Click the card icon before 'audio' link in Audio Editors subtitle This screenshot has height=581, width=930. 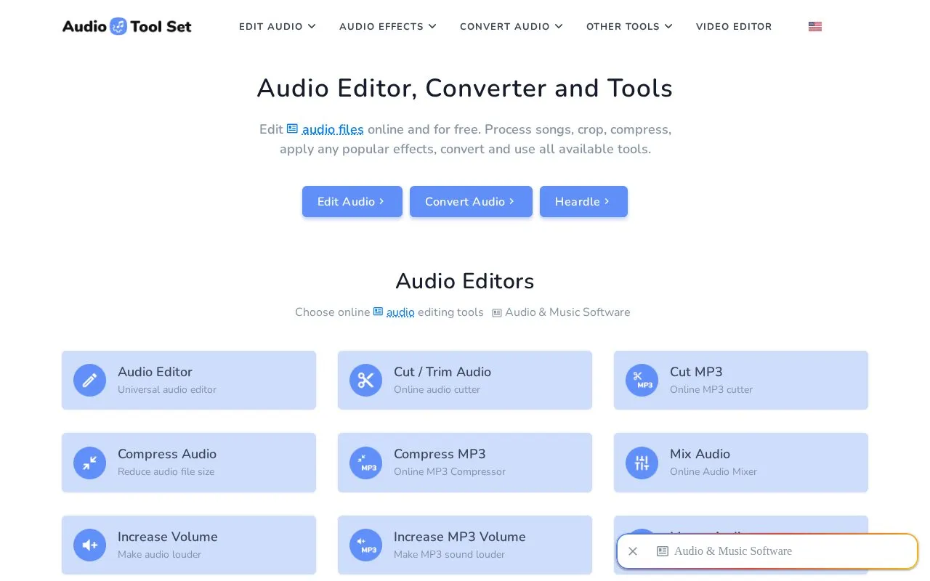378,312
